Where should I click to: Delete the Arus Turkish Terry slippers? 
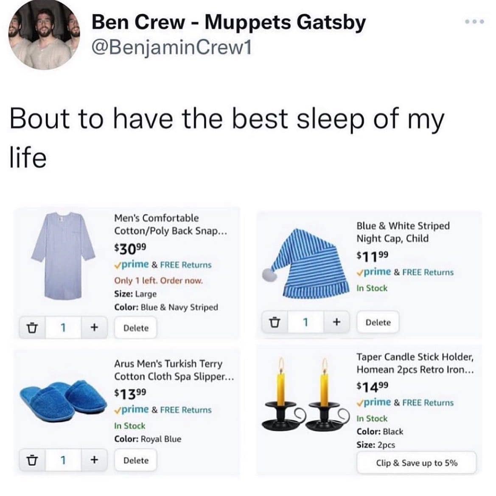point(136,460)
